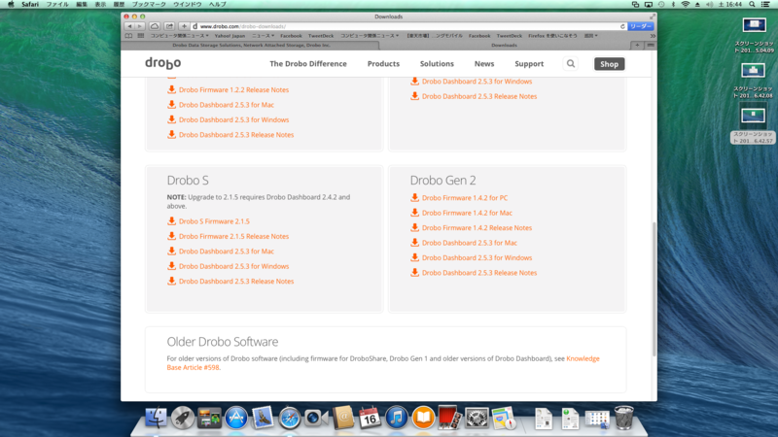Open a new tab with plus button

coord(637,45)
